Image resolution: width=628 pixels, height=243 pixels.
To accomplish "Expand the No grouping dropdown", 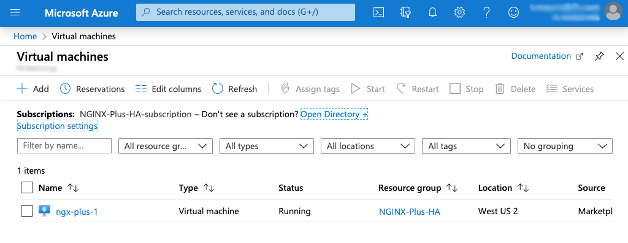I will coord(565,146).
